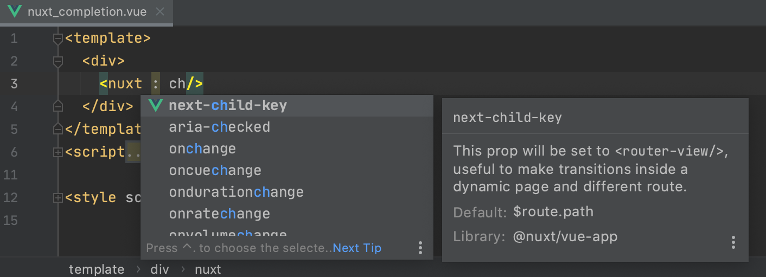This screenshot has height=277, width=766.
Task: Pick the ondurationchange completion item
Action: (x=236, y=192)
